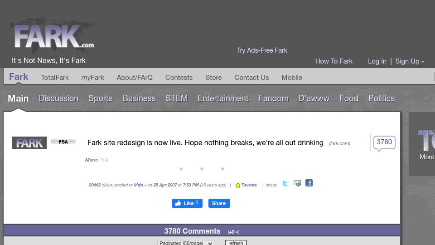Click the (fark.com) source link
This screenshot has width=435, height=245.
[339, 144]
